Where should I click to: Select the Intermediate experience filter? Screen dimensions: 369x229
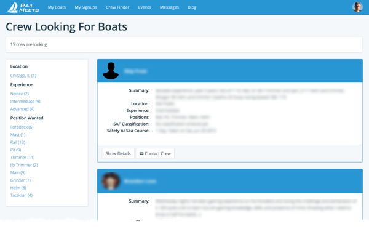[x=25, y=102]
